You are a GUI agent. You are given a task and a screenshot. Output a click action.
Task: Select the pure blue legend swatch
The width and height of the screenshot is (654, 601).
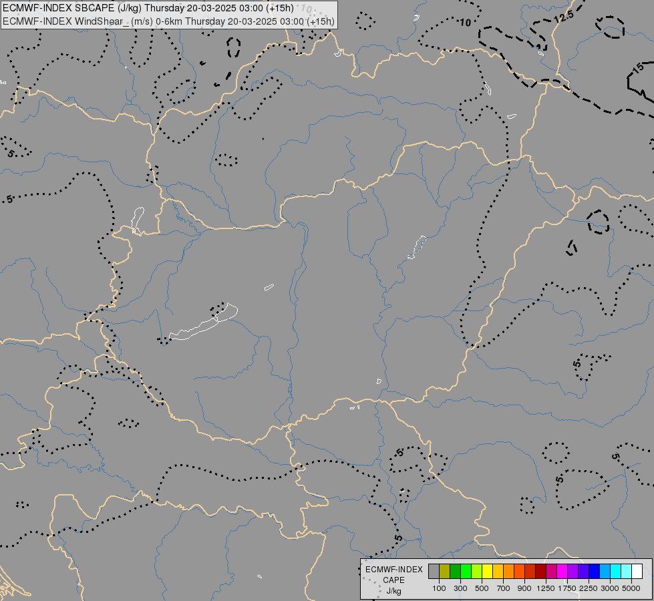pyautogui.click(x=595, y=572)
